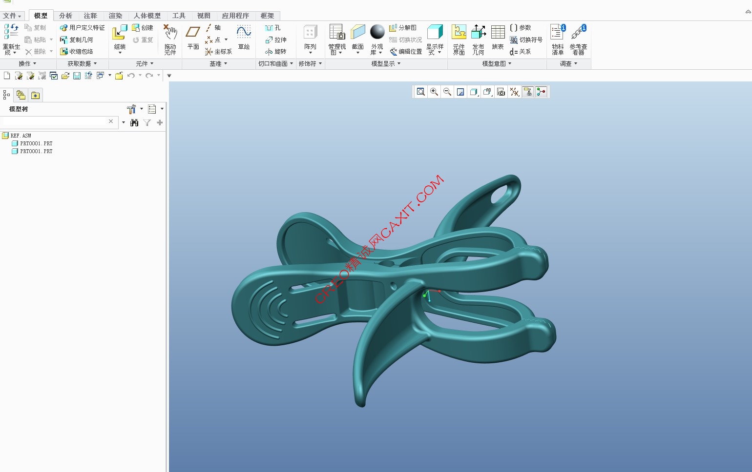The width and height of the screenshot is (752, 472).
Task: Click the Close window folder icon in quick access toolbar
Action: (119, 76)
